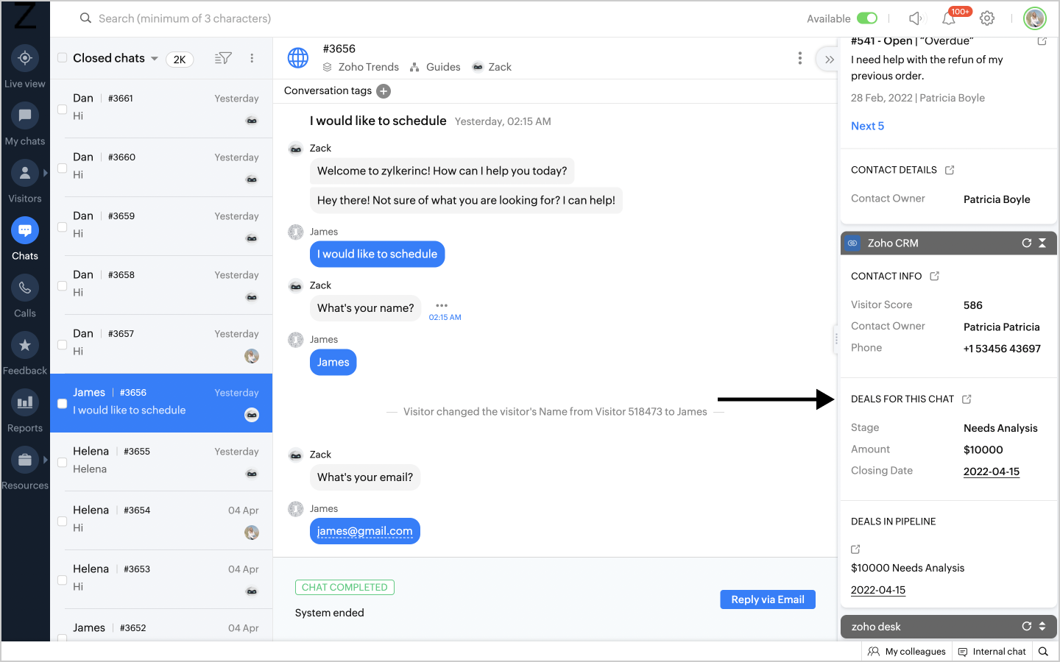The image size is (1060, 662).
Task: Select checkbox for Dan chat #3659
Action: pyautogui.click(x=63, y=227)
